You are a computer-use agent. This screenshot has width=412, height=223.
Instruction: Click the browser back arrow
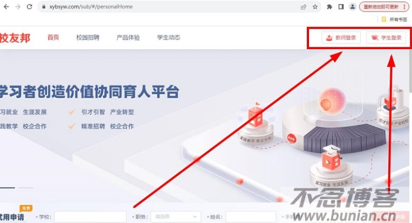click(x=6, y=7)
